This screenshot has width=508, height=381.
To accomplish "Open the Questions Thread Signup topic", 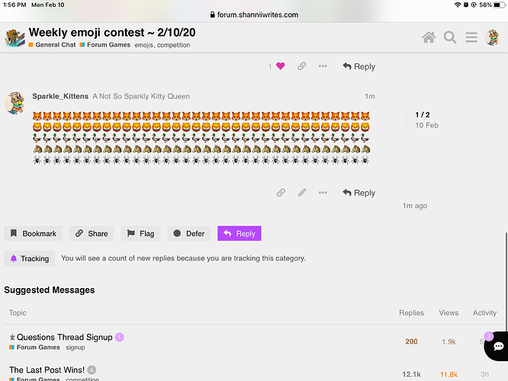I will 65,337.
